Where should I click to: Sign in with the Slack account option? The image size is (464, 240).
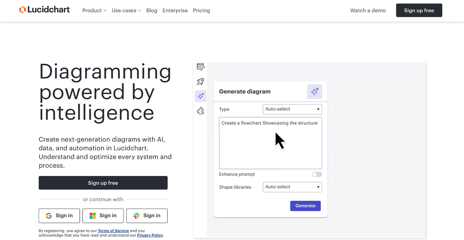pyautogui.click(x=147, y=216)
